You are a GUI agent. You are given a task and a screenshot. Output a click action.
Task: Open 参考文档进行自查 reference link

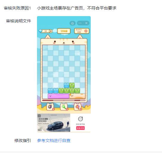click(x=54, y=140)
